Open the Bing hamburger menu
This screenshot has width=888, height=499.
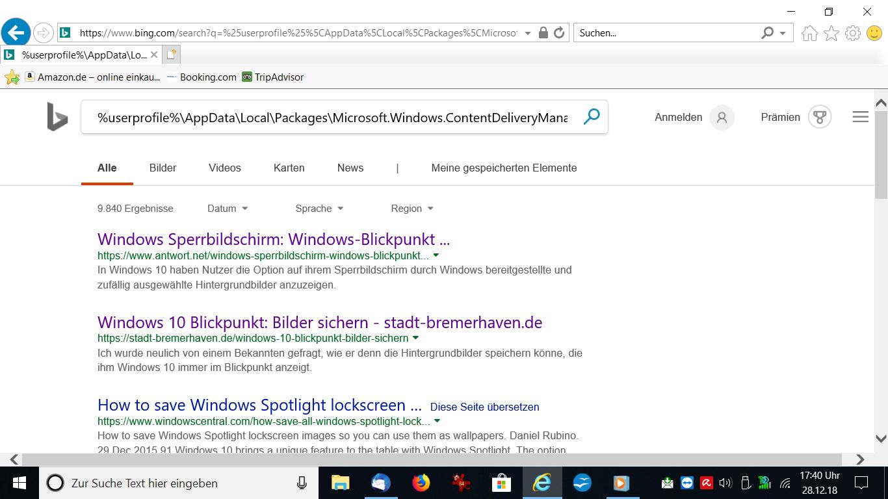click(x=860, y=117)
